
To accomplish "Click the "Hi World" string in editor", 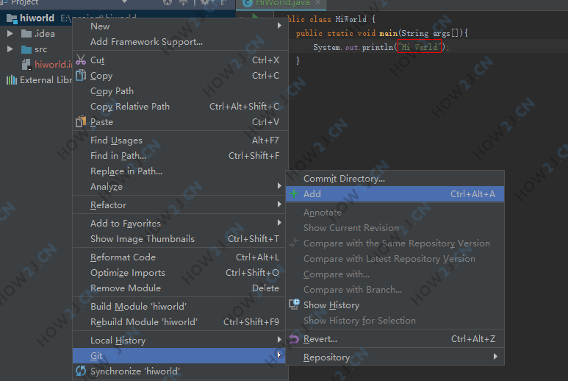I will pos(420,47).
